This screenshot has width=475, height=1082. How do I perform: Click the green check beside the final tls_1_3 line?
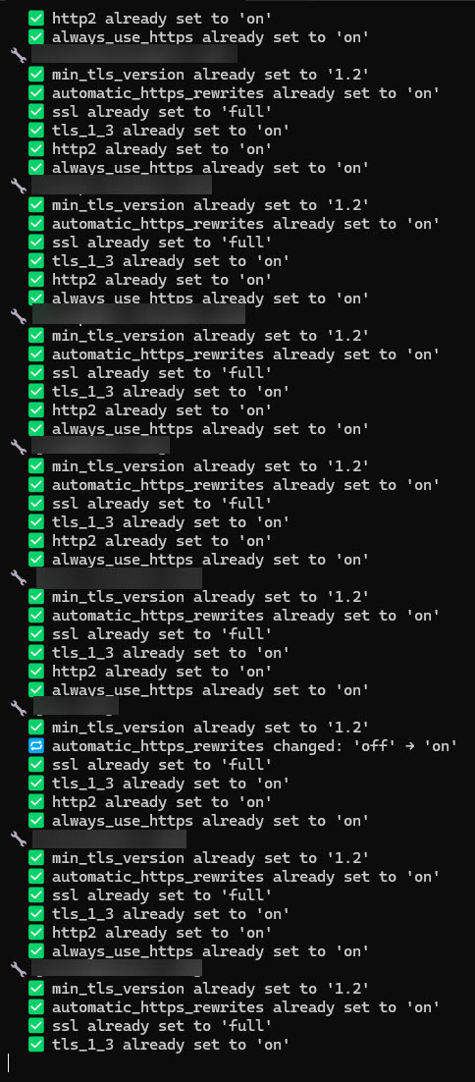point(36,1044)
